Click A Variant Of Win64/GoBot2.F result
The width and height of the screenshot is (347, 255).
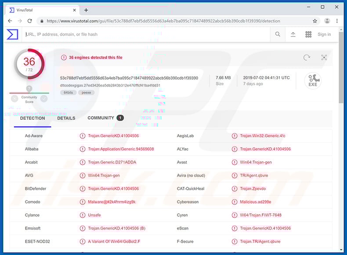114,241
